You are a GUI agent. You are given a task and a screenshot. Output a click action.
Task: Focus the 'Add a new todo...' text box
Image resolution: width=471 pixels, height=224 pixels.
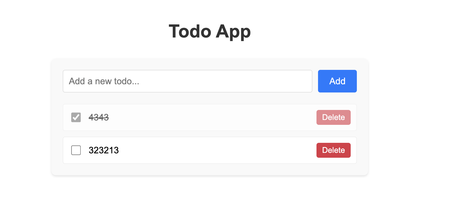(187, 81)
